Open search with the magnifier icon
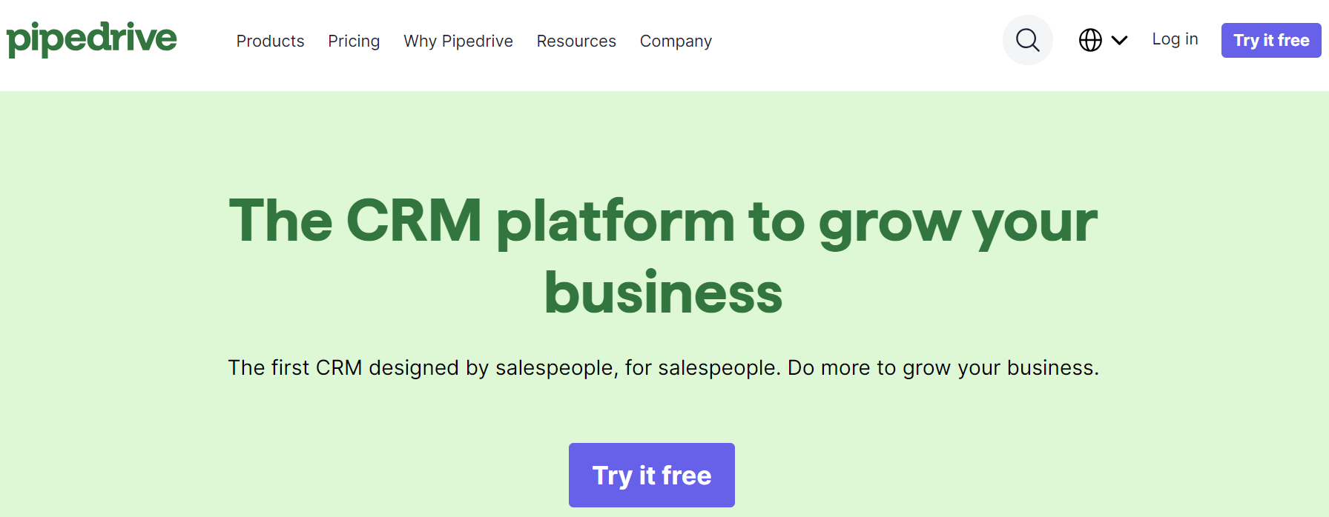Screen dimensions: 1329x517 (1027, 40)
